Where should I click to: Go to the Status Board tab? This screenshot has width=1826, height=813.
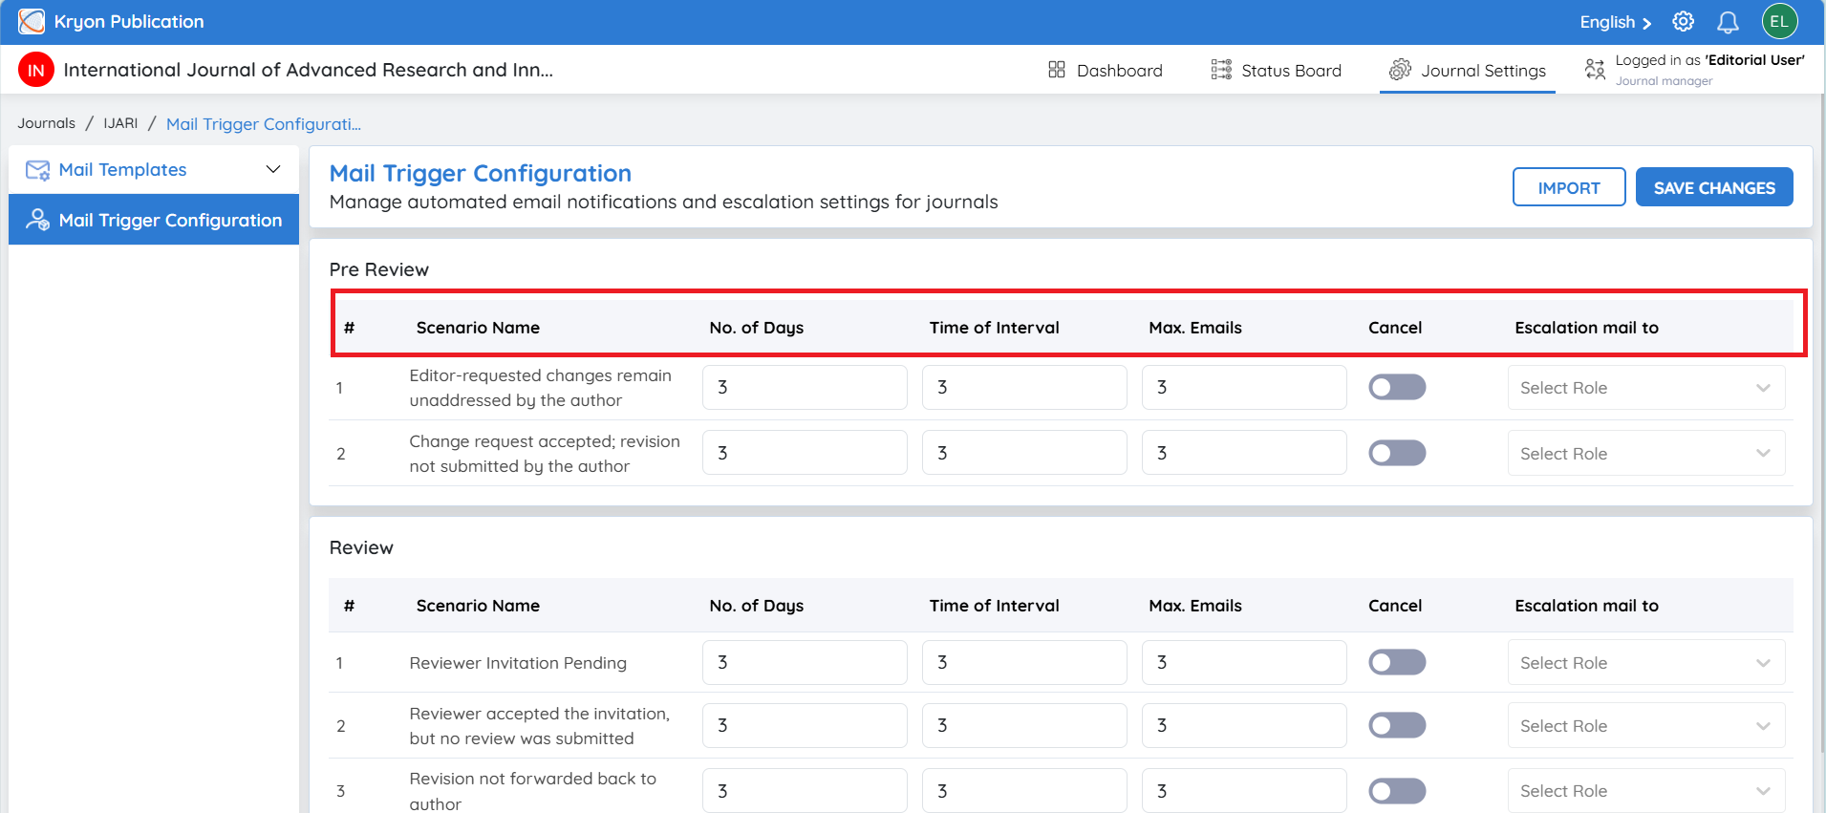coord(1276,70)
